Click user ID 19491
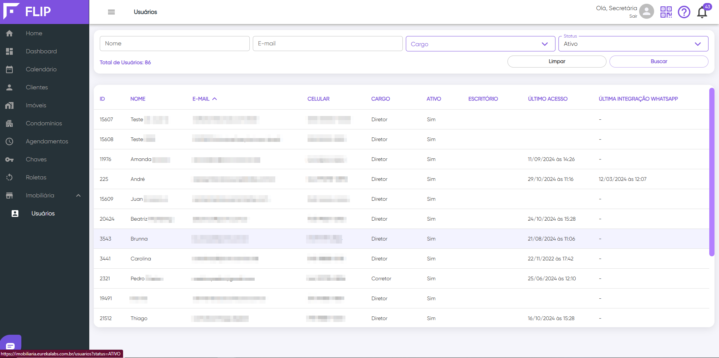The height and width of the screenshot is (358, 719). click(106, 298)
